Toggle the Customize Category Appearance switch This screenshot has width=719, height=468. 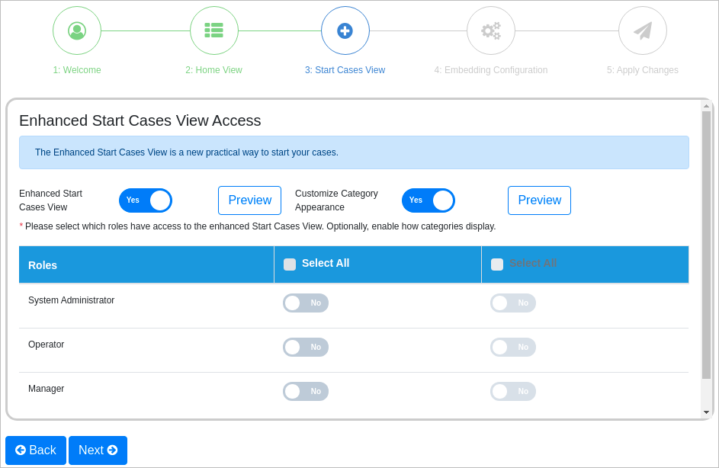tap(429, 200)
